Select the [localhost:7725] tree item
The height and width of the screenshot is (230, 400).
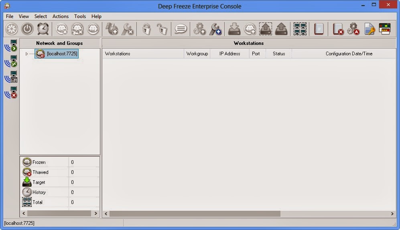pyautogui.click(x=57, y=53)
